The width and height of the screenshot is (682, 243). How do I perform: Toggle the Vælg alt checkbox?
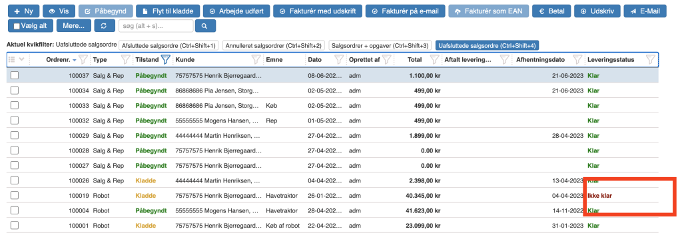click(x=17, y=26)
